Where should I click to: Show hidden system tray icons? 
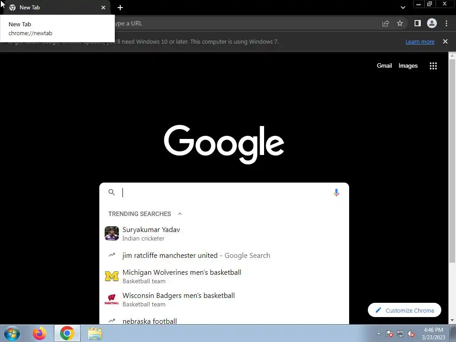tap(379, 334)
